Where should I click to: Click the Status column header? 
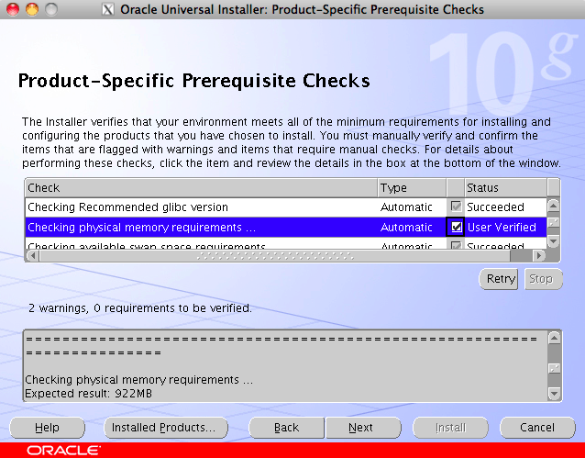504,187
